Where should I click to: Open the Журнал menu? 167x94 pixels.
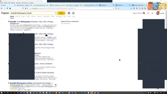pos(13,3)
